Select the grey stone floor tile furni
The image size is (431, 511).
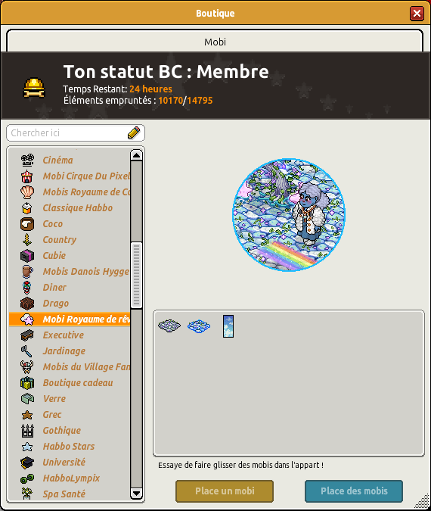point(169,326)
